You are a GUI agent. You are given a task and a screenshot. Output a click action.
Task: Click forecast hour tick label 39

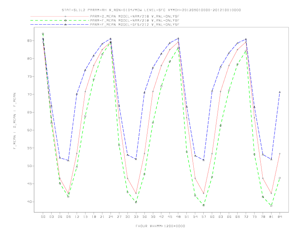pos(153,217)
